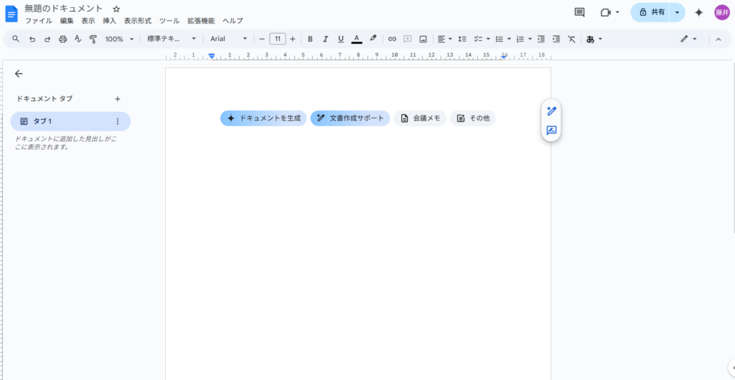The image size is (735, 380).
Task: Close the document tabs panel with back arrow
Action: 19,73
